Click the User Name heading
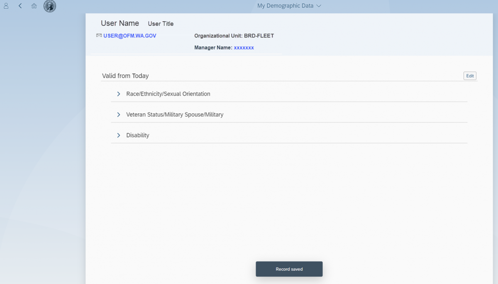498x284 pixels. tap(120, 23)
